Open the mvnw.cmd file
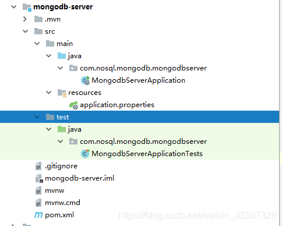Image resolution: width=282 pixels, height=226 pixels. coord(62,203)
